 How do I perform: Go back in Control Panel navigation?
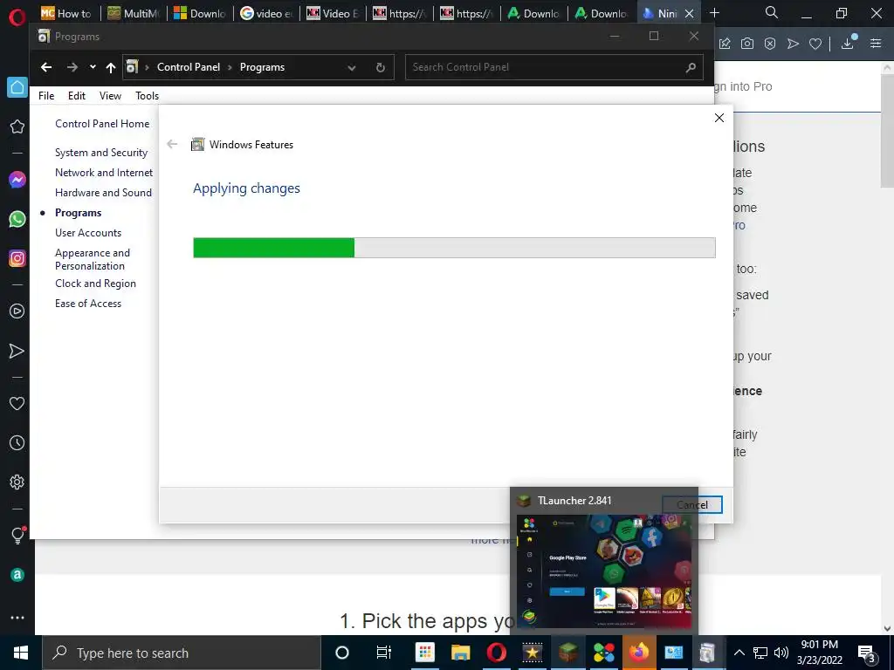coord(46,67)
